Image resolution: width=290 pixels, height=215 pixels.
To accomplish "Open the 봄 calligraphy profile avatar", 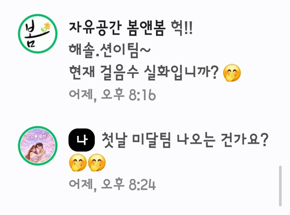I will click(38, 34).
